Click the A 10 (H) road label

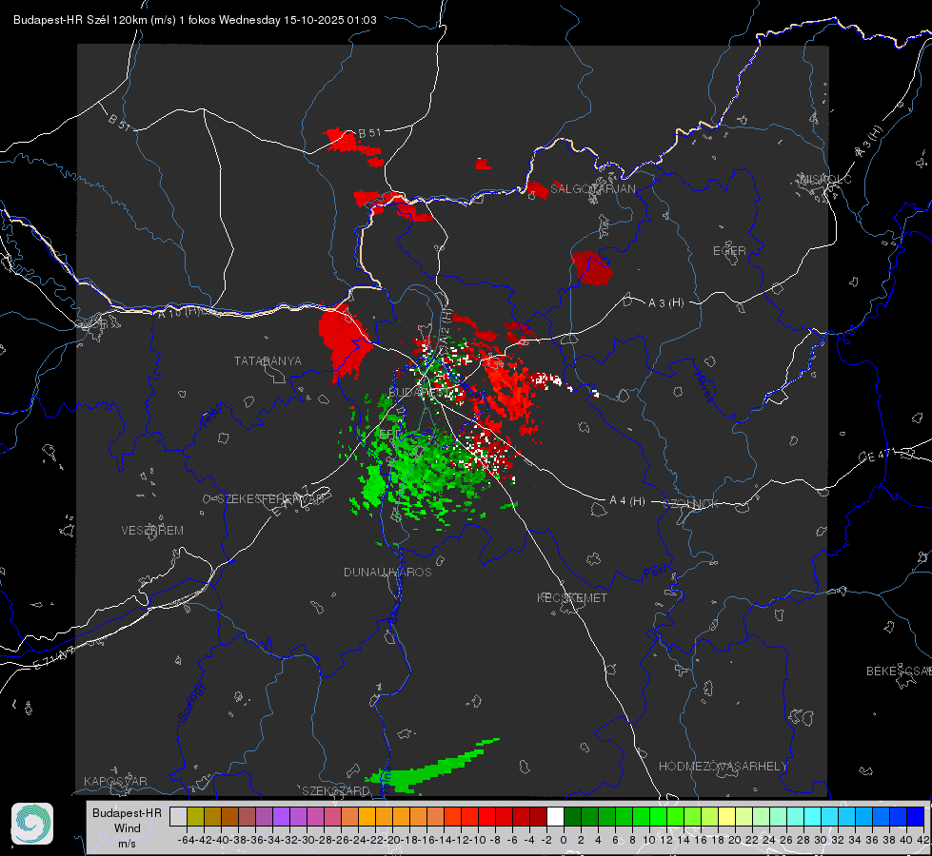click(177, 313)
